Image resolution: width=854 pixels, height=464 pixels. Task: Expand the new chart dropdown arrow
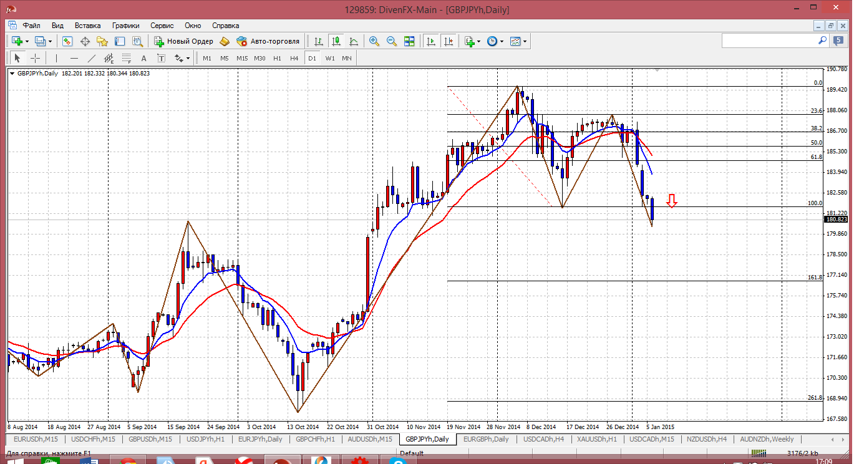[x=27, y=41]
